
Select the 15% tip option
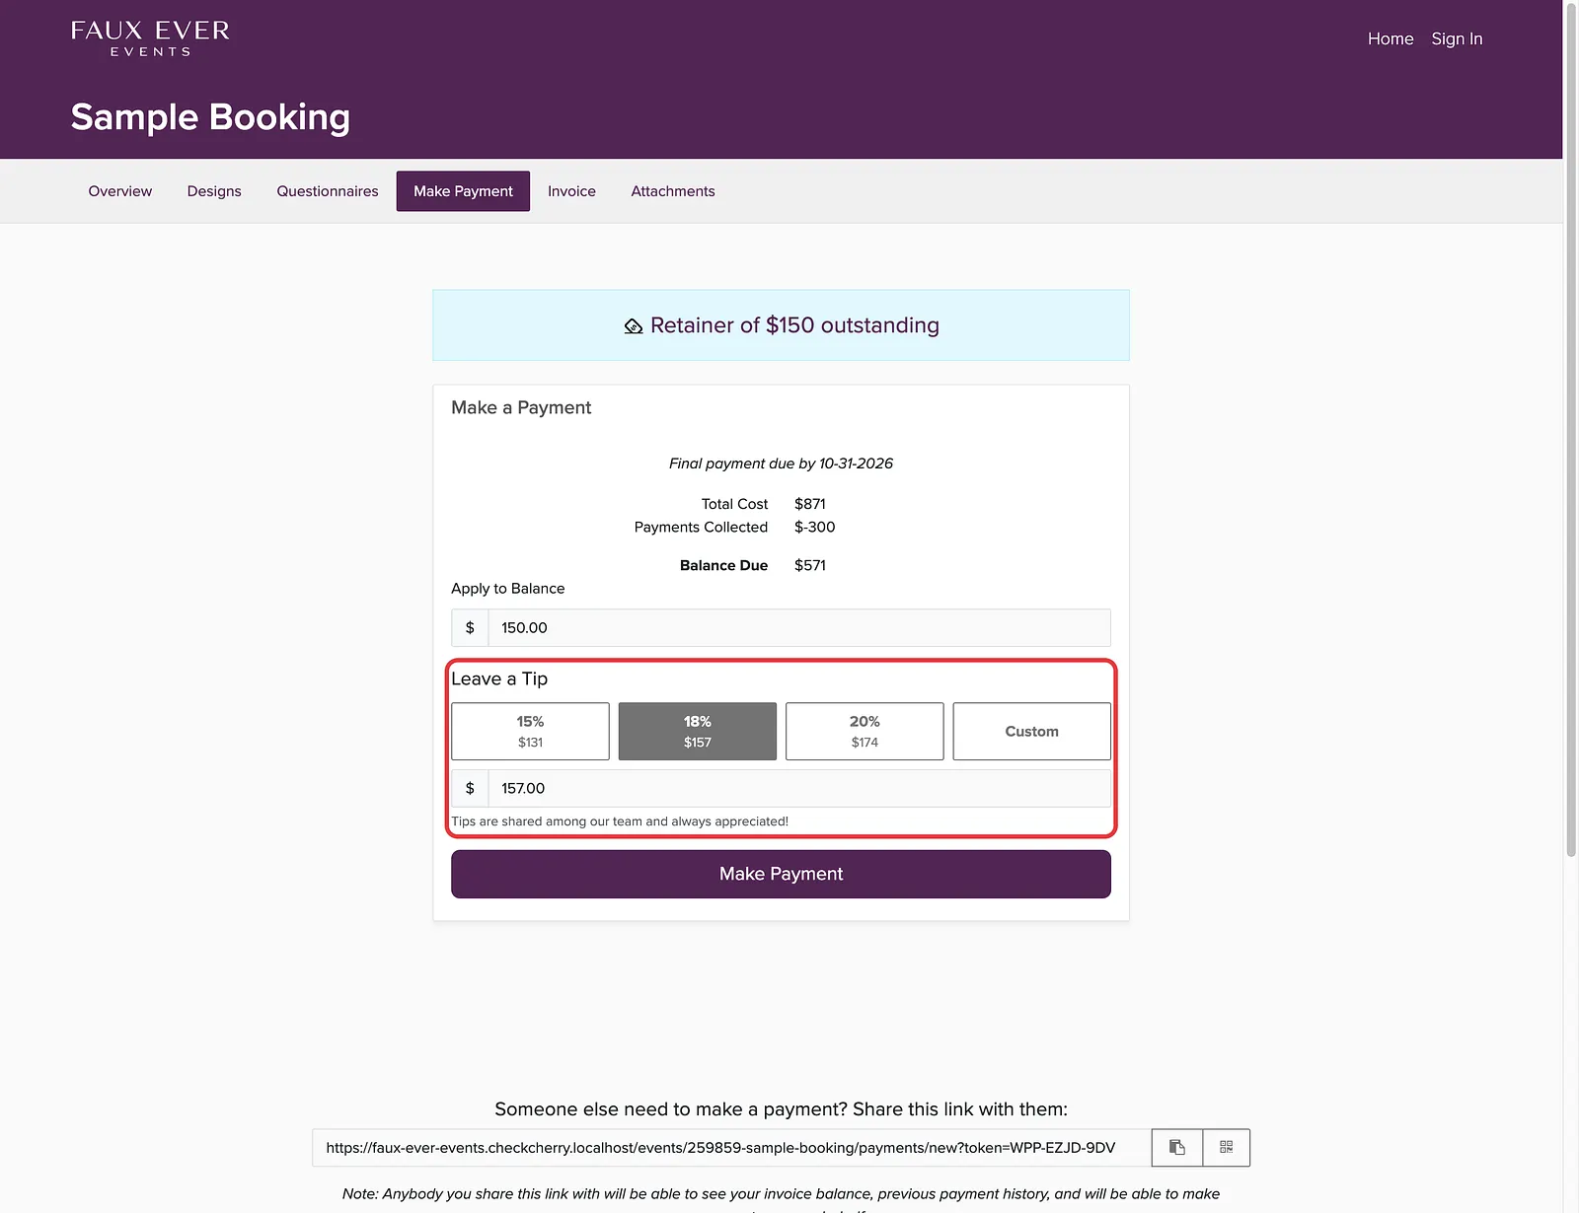[x=530, y=731]
